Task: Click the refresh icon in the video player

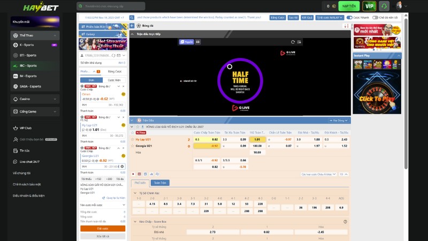Action: pos(293,42)
